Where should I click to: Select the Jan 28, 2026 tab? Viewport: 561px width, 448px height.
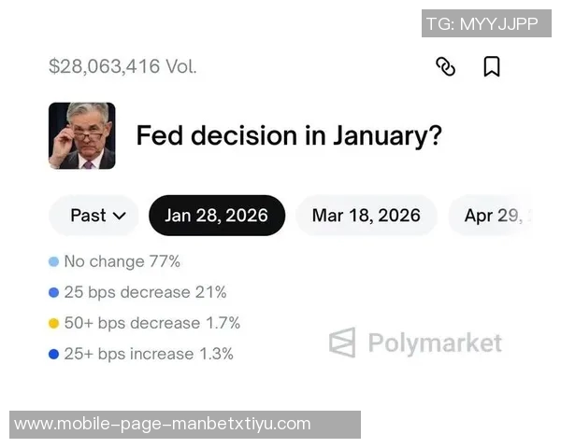pyautogui.click(x=216, y=216)
